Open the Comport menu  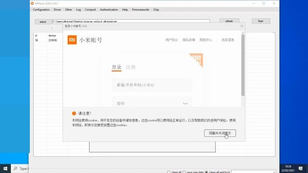pyautogui.click(x=90, y=10)
